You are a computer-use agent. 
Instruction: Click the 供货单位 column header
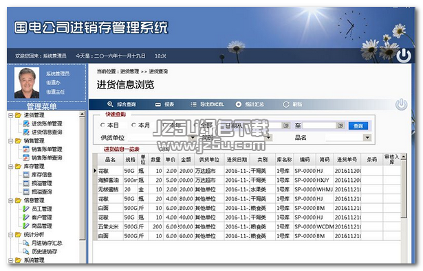click(209, 160)
